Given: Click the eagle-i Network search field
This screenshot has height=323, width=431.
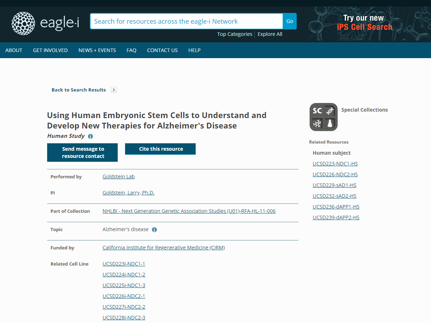Looking at the screenshot, I should point(186,21).
